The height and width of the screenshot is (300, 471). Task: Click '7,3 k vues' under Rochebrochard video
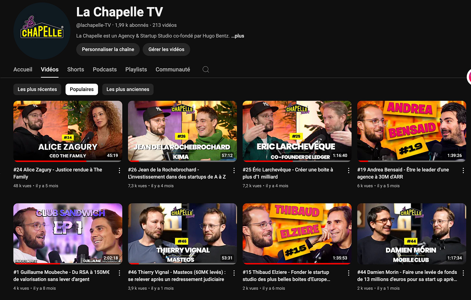pyautogui.click(x=137, y=186)
